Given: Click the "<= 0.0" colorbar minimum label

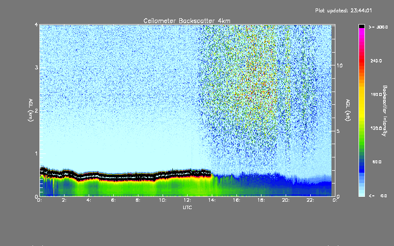Looking at the screenshot, I should click(378, 196).
